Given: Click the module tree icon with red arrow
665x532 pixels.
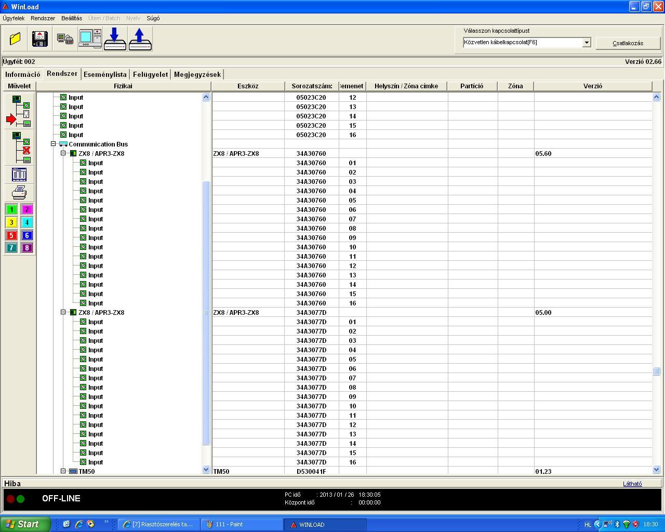Looking at the screenshot, I should 19,111.
